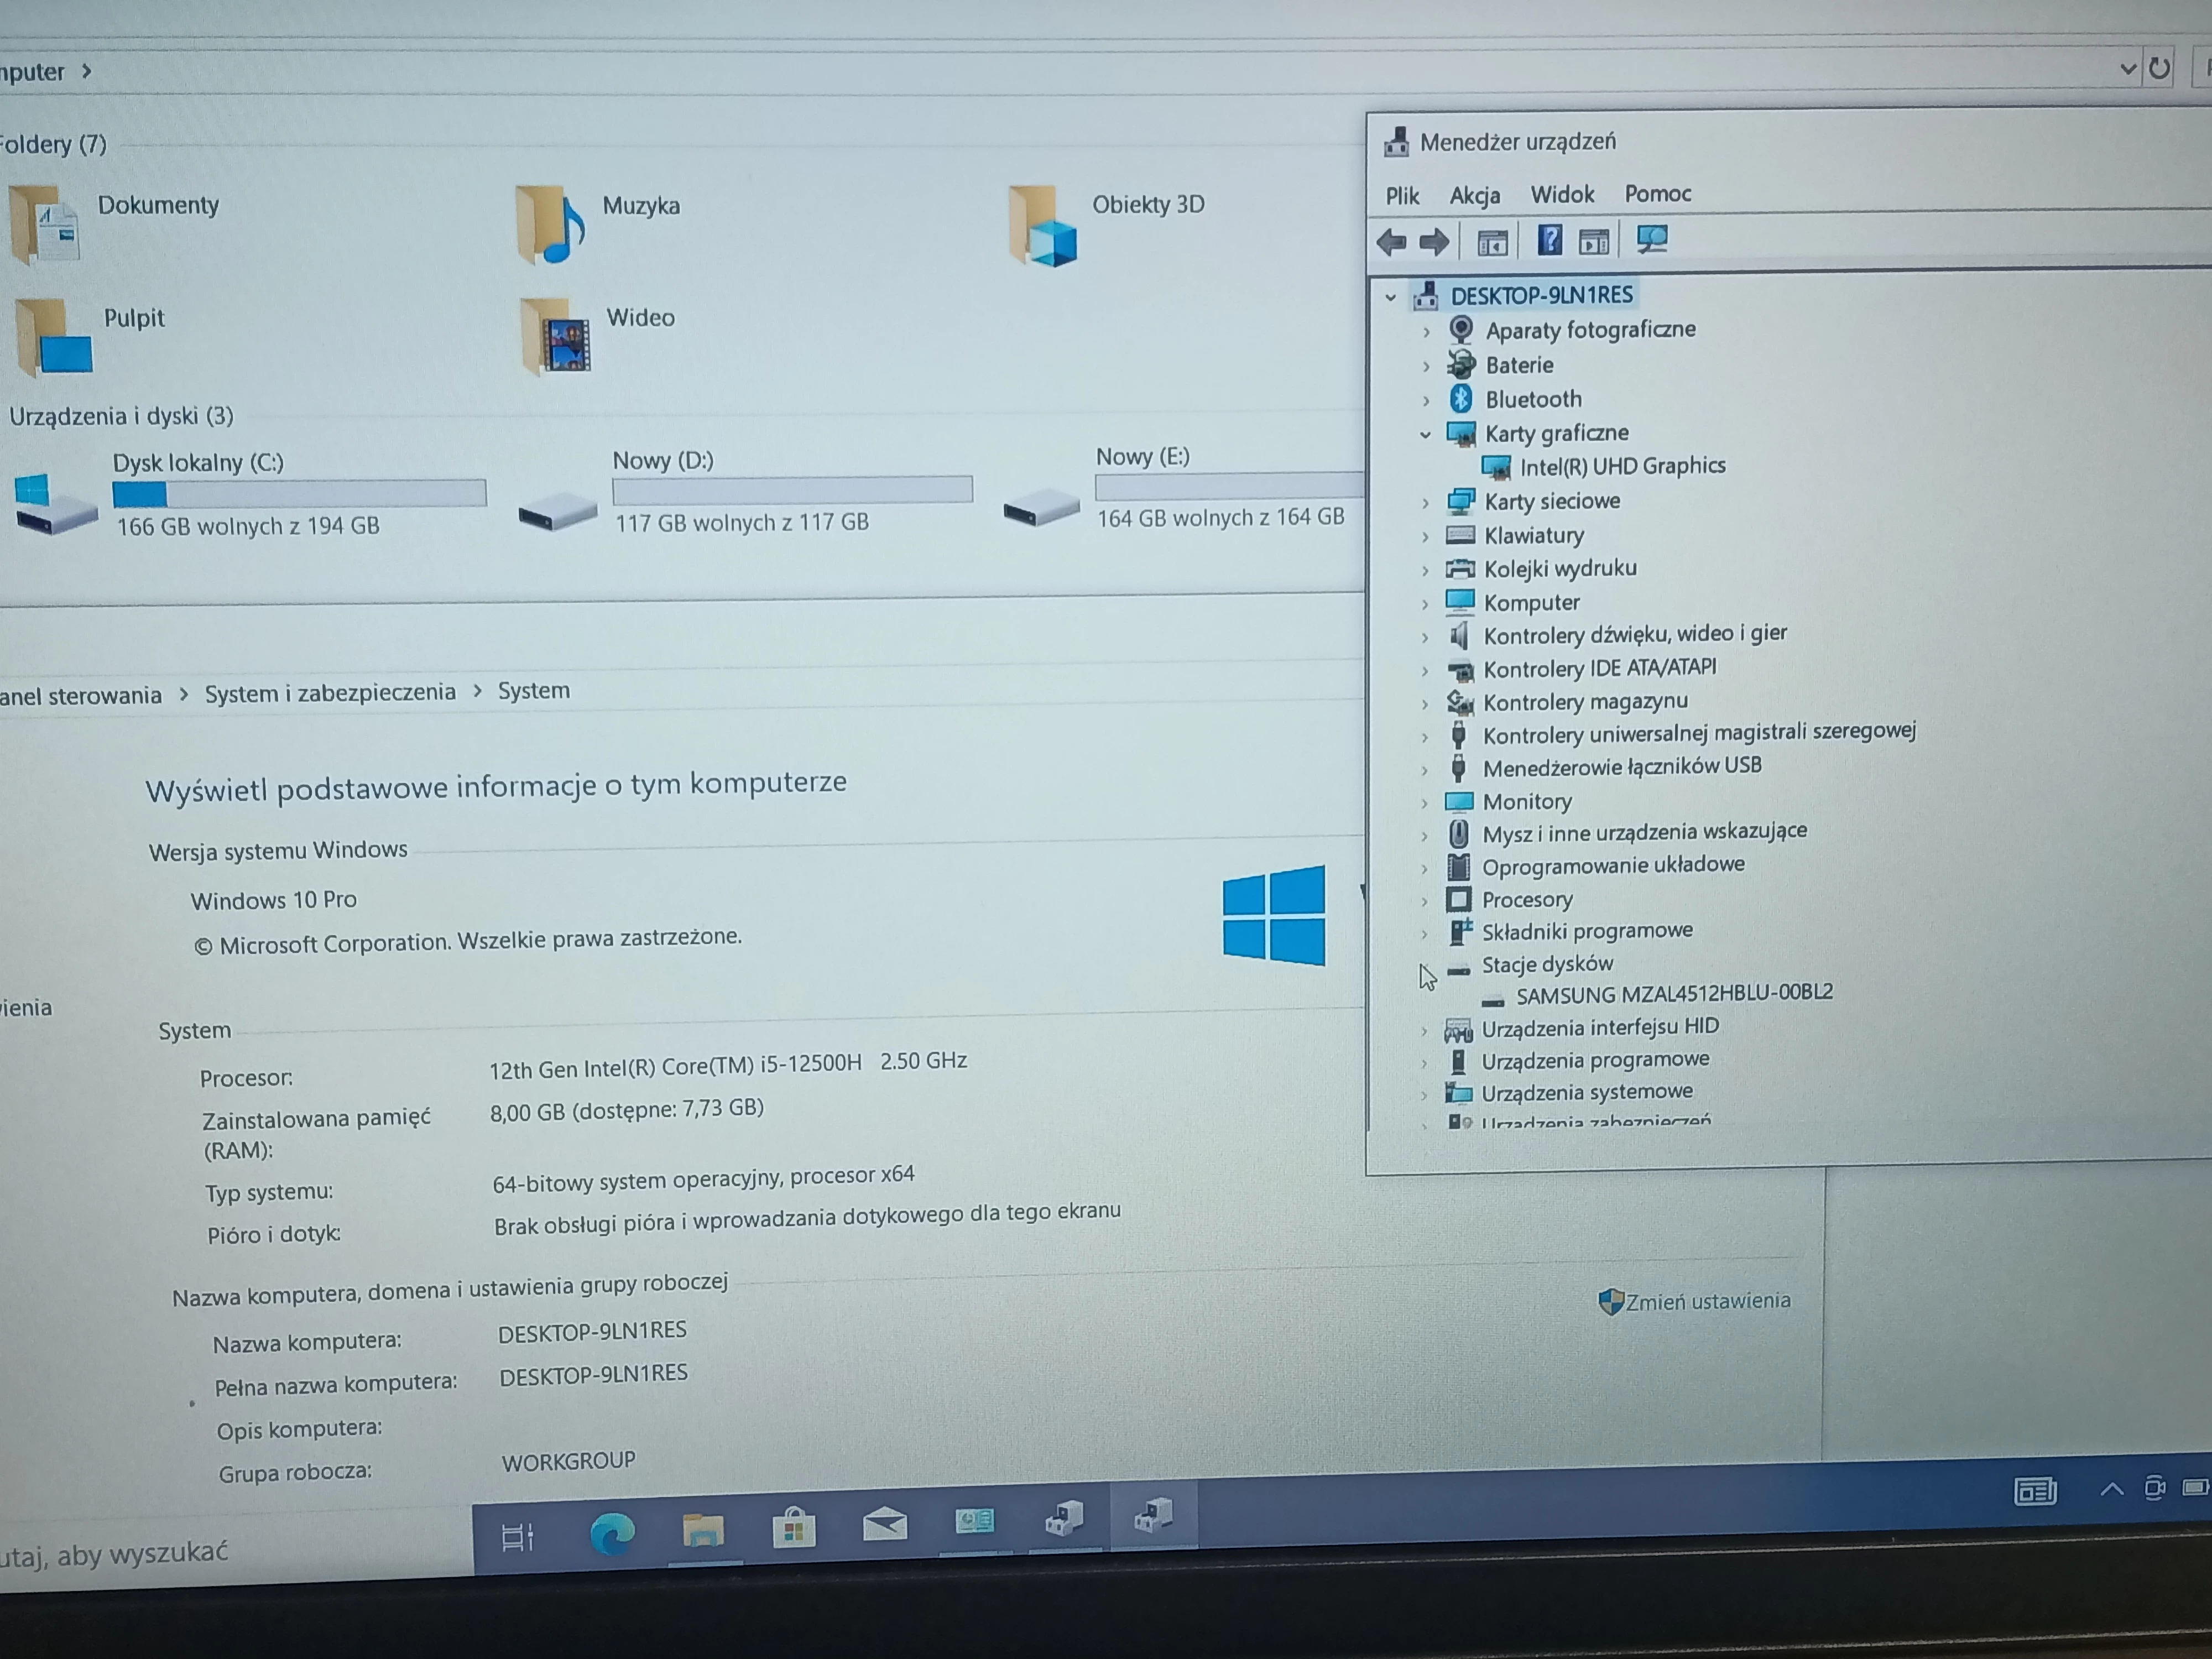Click the Nowy (D:) capacity bar
The image size is (2212, 1659).
(x=792, y=489)
